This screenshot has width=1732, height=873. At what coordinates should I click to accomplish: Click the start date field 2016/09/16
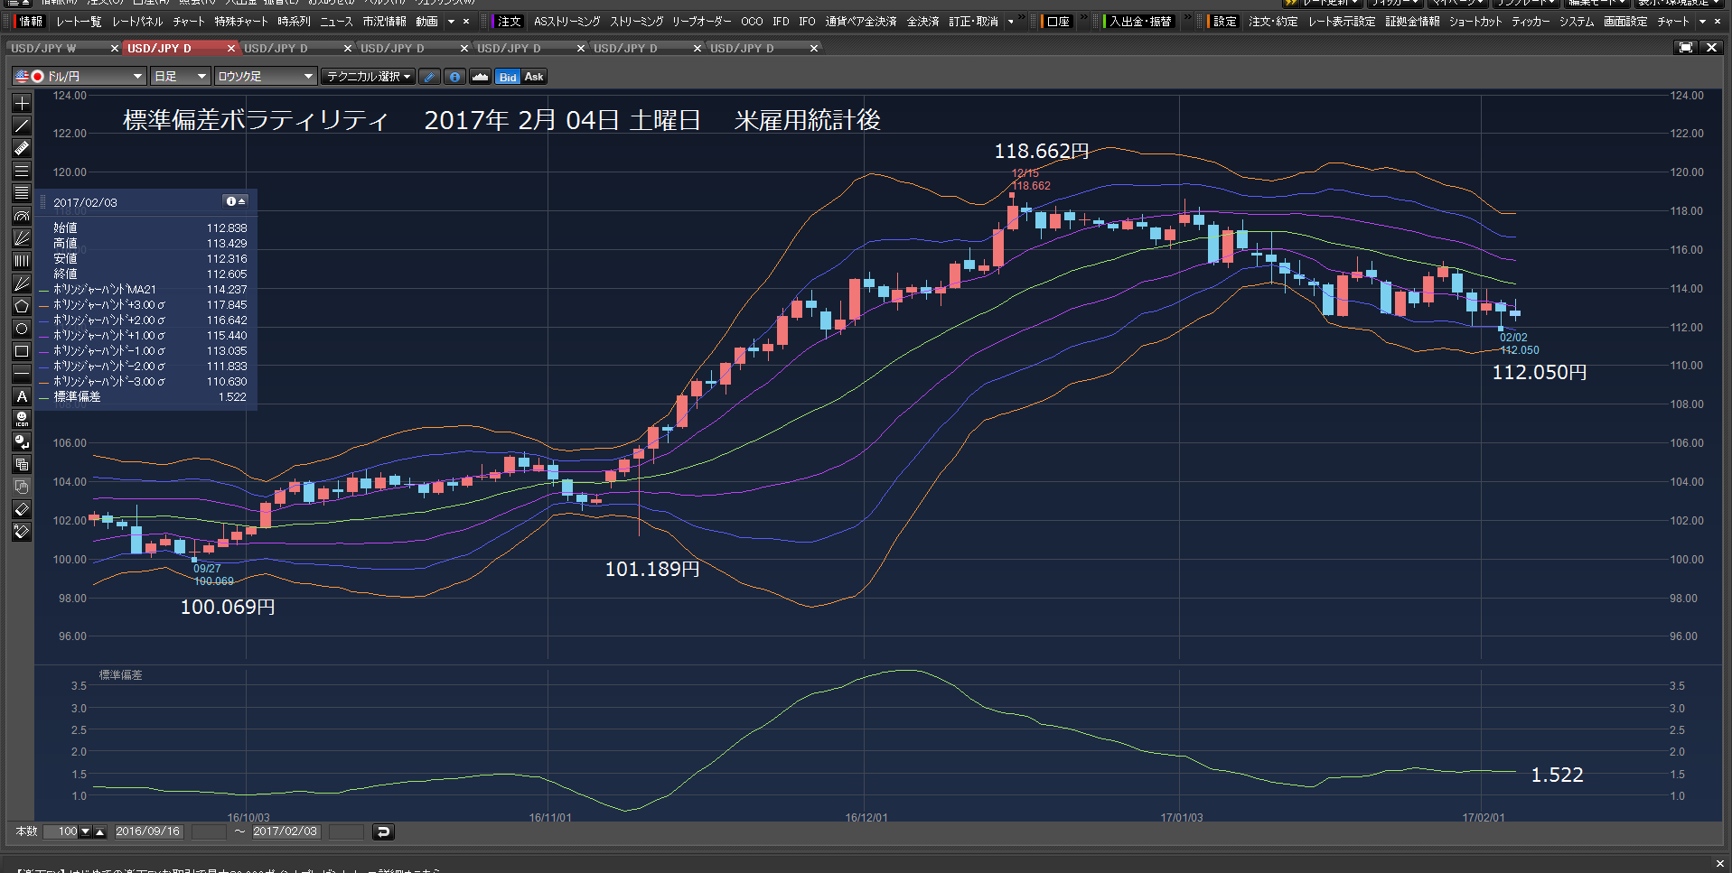[x=149, y=831]
